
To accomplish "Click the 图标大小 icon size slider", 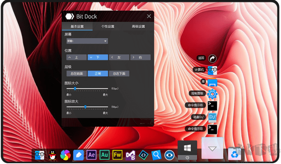I will [x=87, y=88].
